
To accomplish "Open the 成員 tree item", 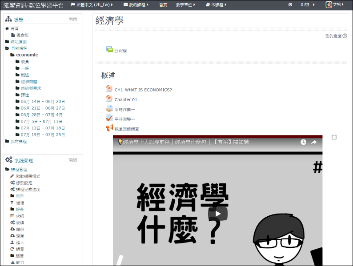I will (25, 62).
